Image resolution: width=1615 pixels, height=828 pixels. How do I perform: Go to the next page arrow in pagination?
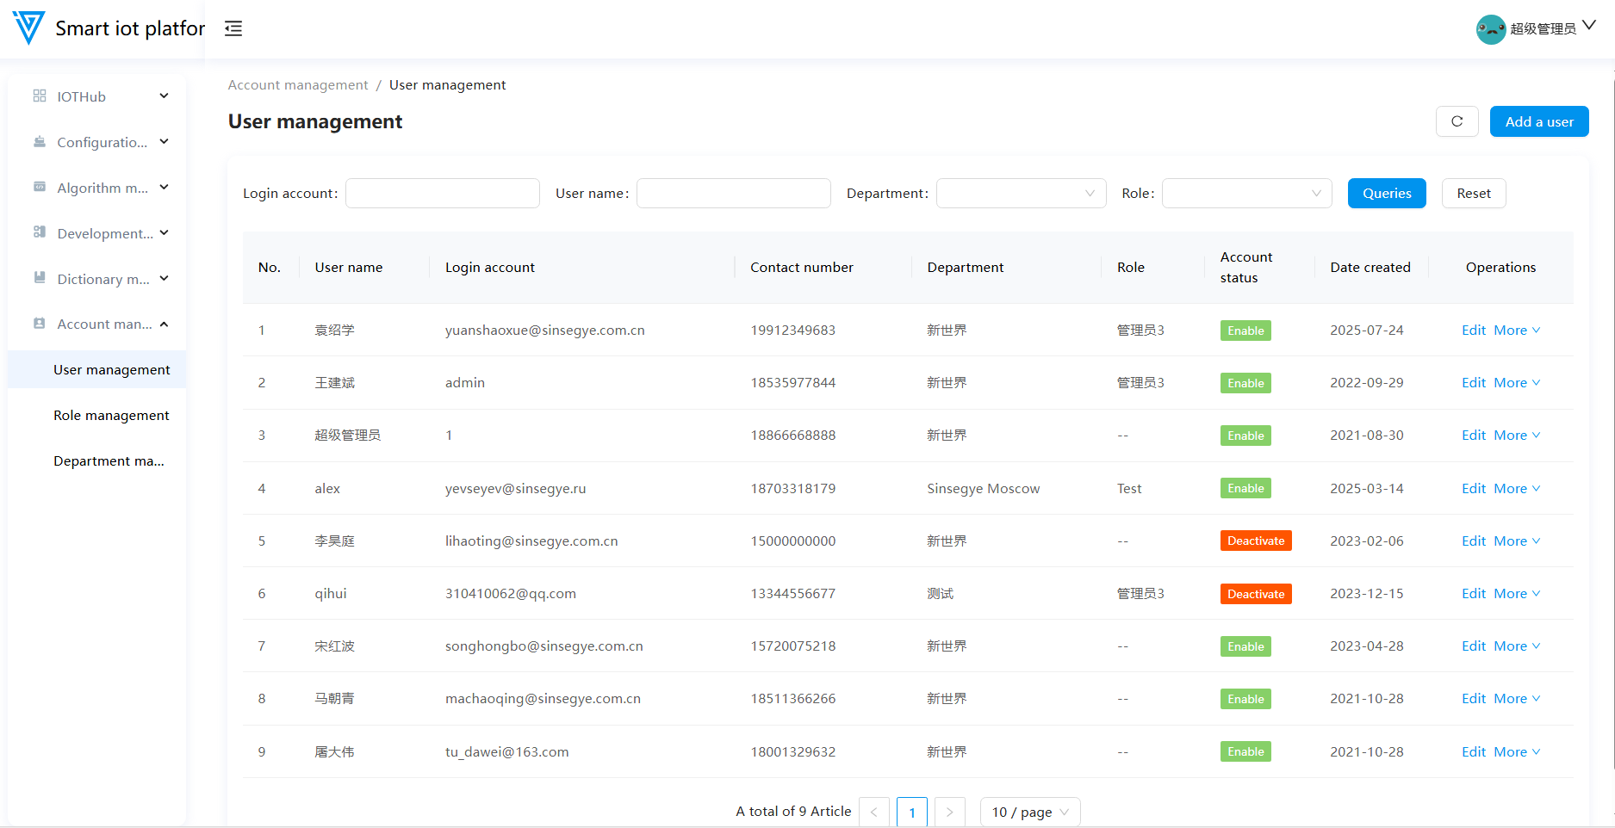tap(949, 812)
